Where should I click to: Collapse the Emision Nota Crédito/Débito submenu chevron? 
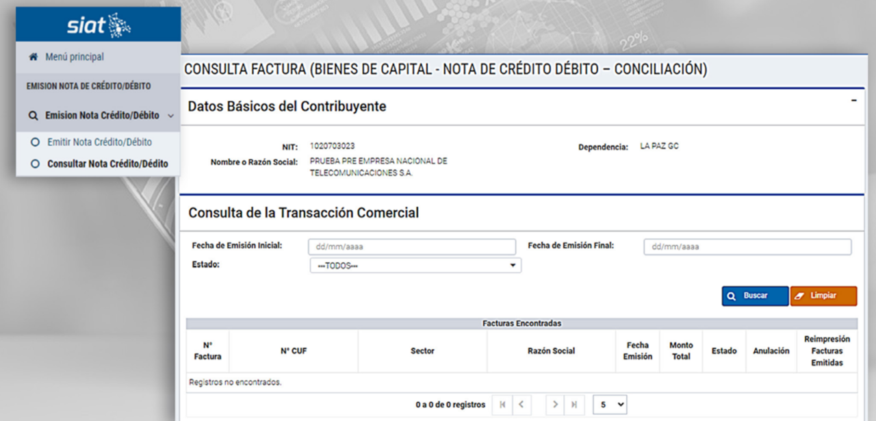pos(170,116)
